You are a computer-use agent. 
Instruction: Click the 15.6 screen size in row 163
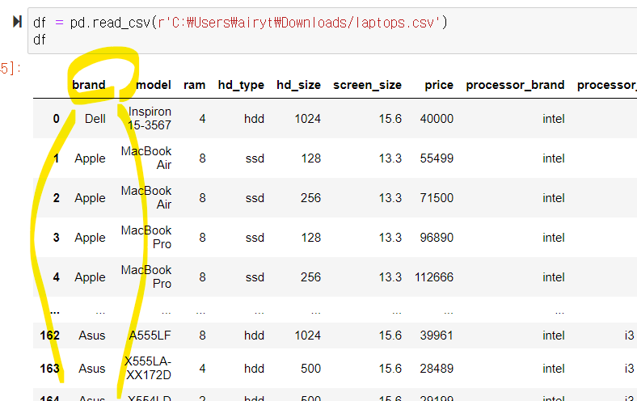390,369
